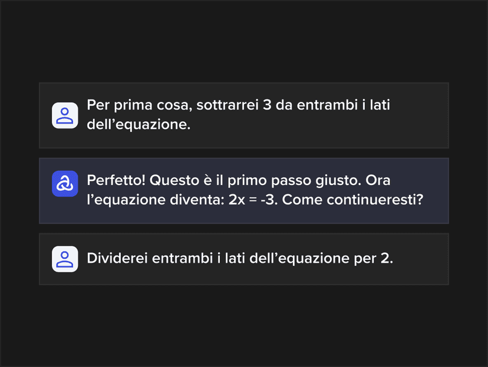
Task: Click the word 'Ora' in assistant reply
Action: click(378, 180)
